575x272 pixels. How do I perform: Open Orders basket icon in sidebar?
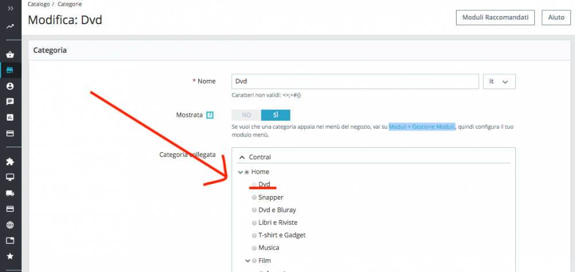tap(10, 55)
